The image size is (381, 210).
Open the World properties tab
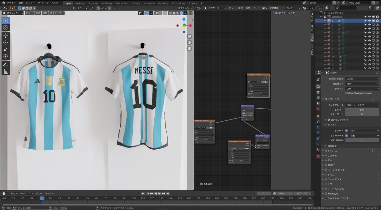point(318,109)
